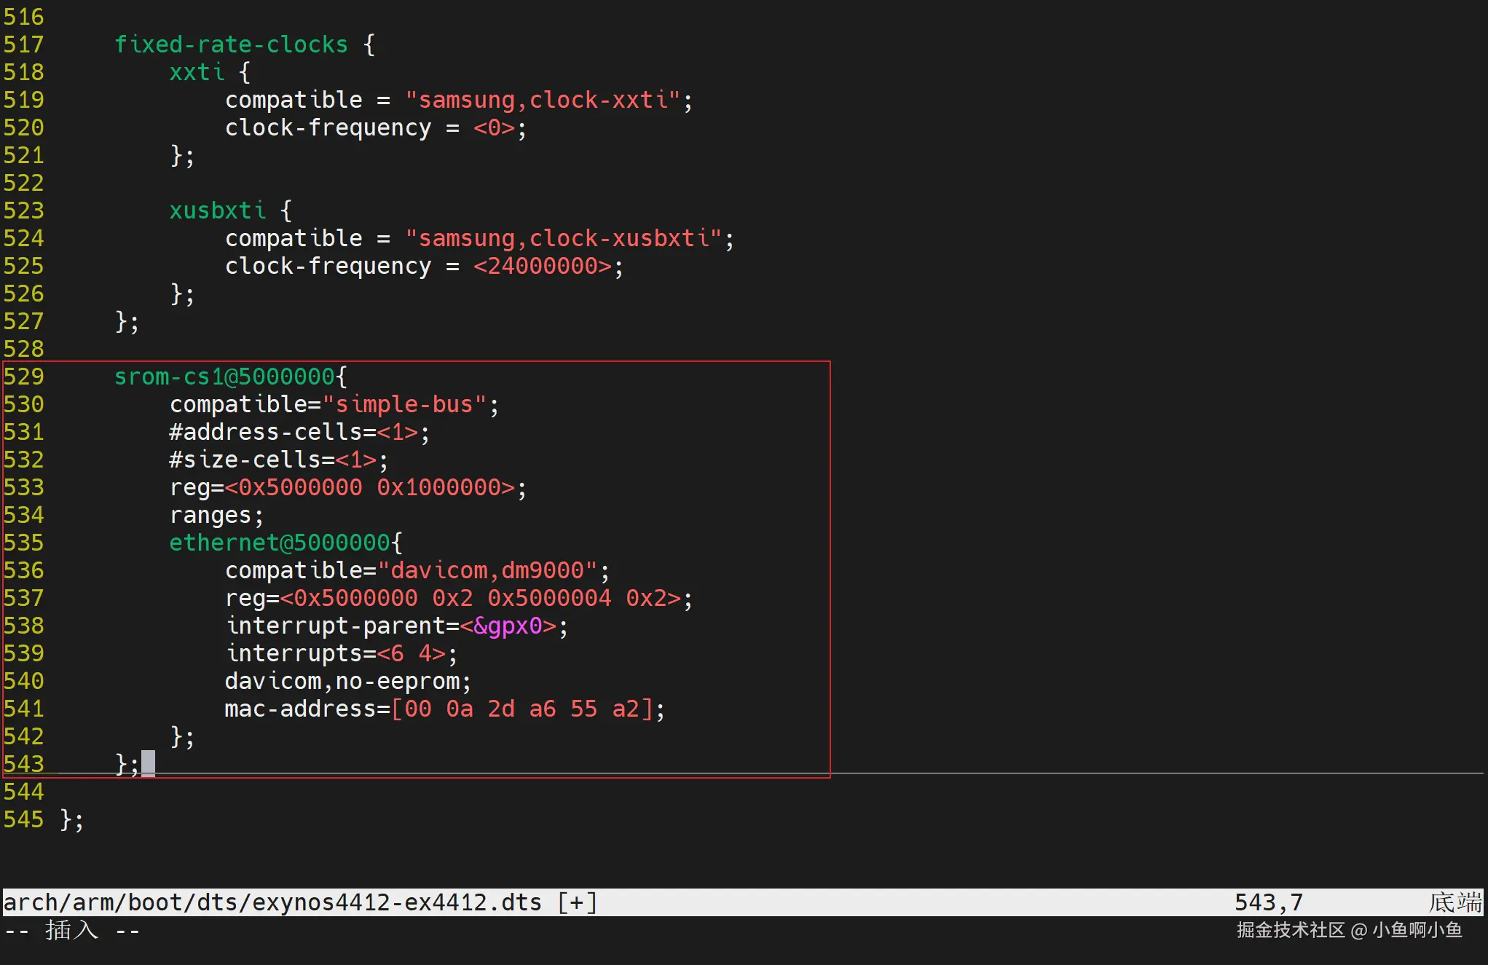Click the [+] modified indicator
The image size is (1488, 965).
(x=577, y=902)
